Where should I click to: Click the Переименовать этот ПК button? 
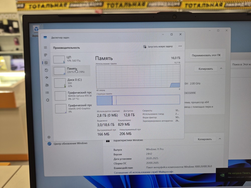(206, 55)
